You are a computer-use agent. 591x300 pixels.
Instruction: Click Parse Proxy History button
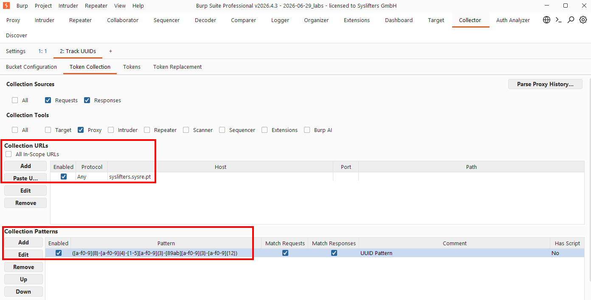pos(545,84)
